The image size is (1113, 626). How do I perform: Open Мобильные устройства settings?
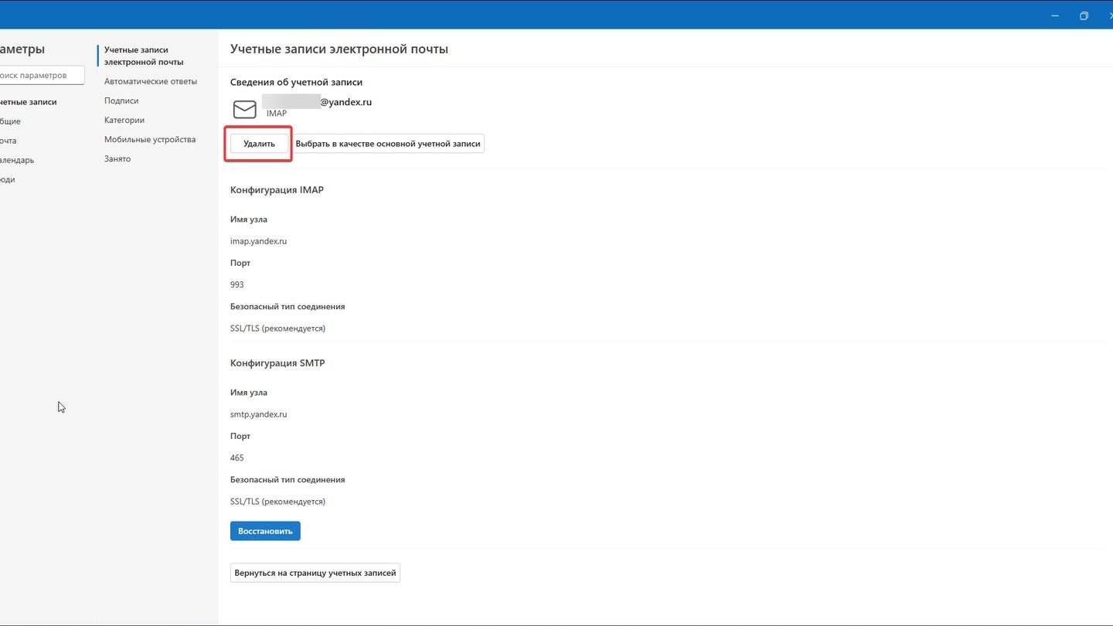150,139
